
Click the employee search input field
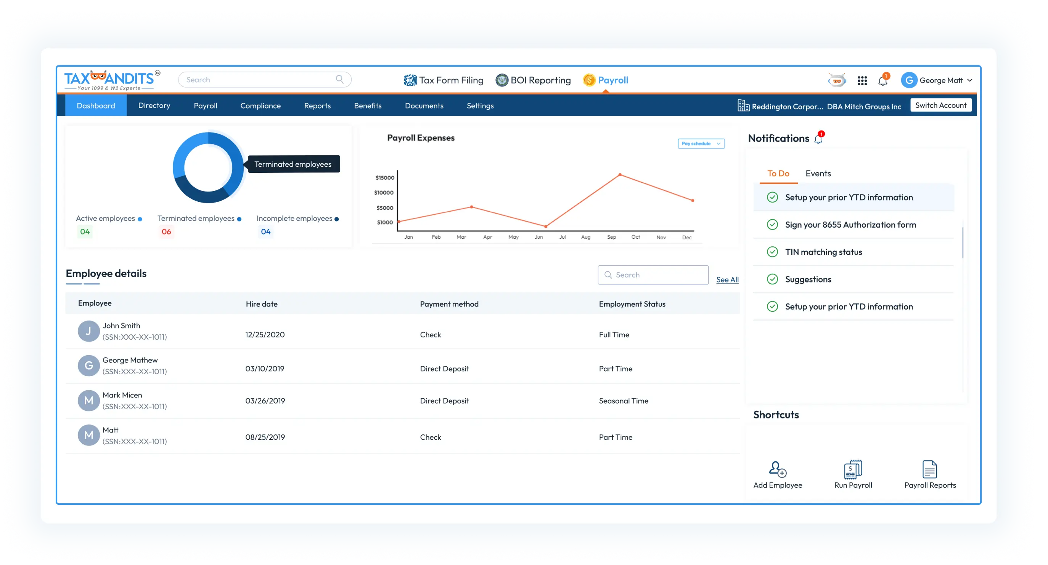[x=653, y=274]
